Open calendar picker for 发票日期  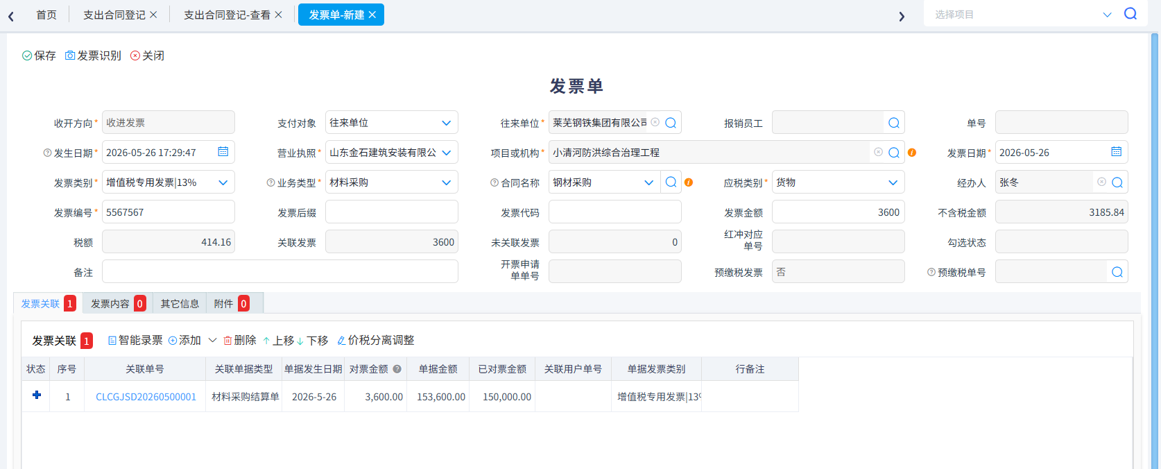[1117, 152]
